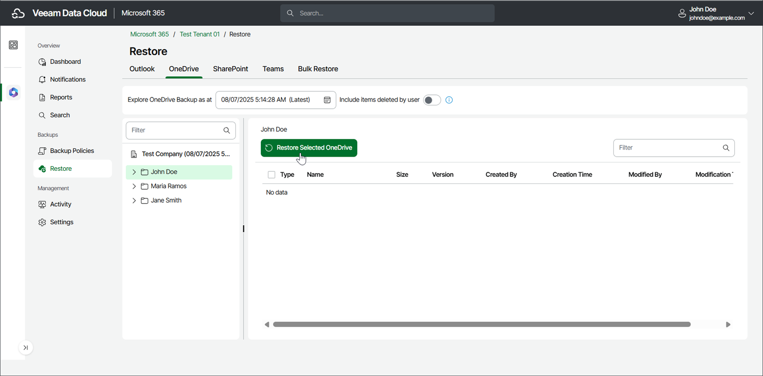
Task: Expand the Jane Smith tree node
Action: click(x=134, y=200)
